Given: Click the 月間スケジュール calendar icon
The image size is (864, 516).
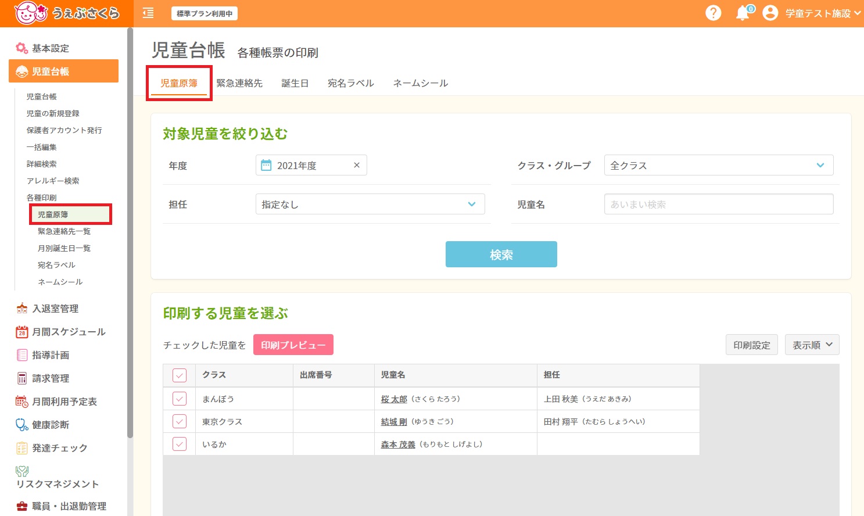Looking at the screenshot, I should pos(22,332).
